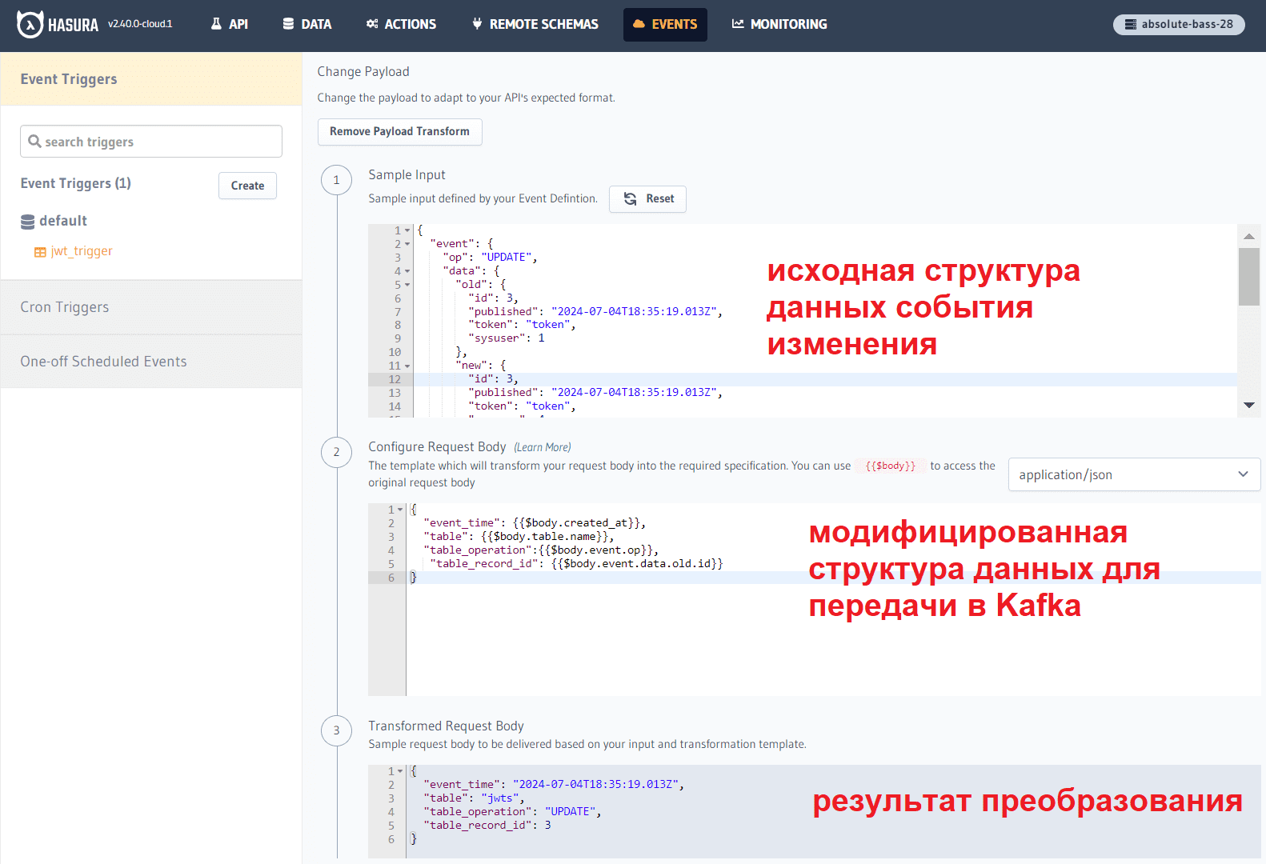Create a new event trigger

click(x=247, y=186)
